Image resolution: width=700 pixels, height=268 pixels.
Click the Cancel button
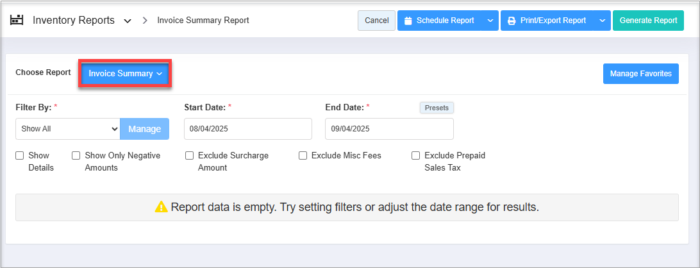click(376, 21)
